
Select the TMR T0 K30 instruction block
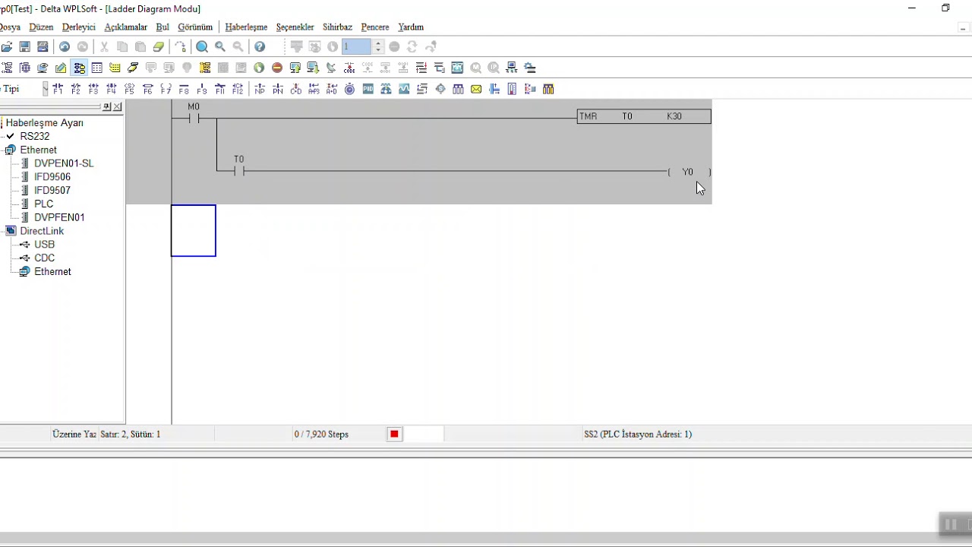(644, 116)
